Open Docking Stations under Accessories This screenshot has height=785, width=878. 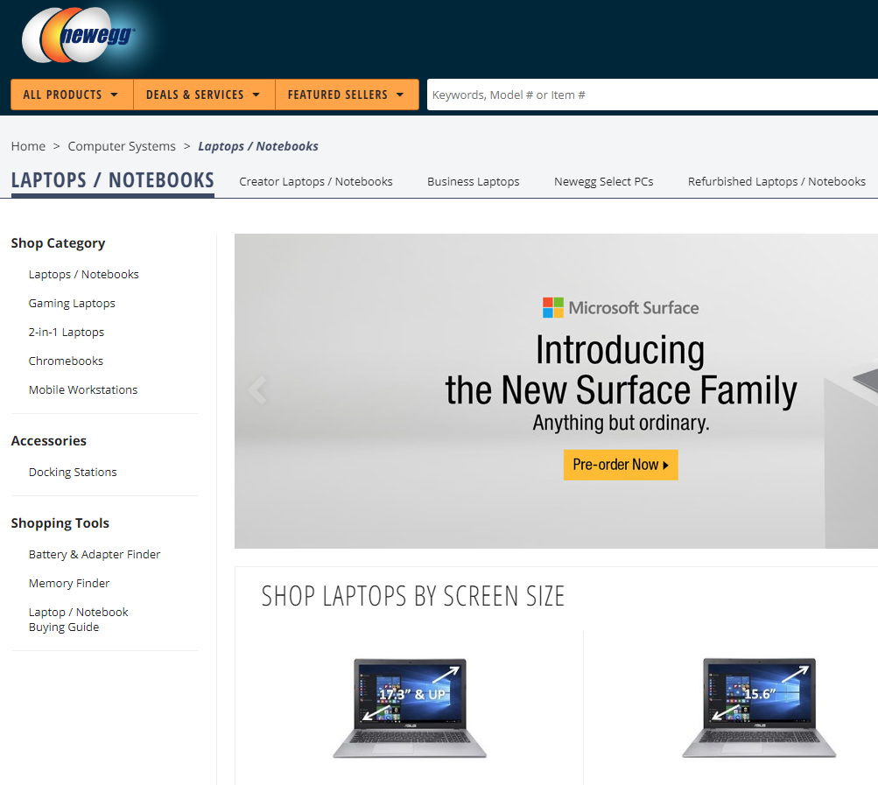(73, 472)
